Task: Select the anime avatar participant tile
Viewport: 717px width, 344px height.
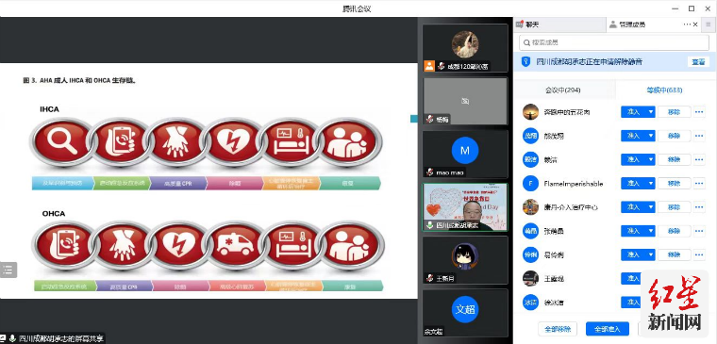Action: pyautogui.click(x=465, y=259)
